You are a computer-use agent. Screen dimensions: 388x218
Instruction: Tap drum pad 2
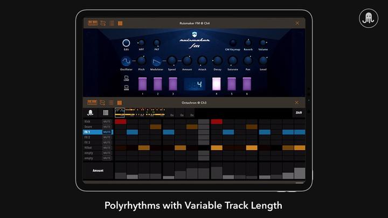click(x=157, y=85)
